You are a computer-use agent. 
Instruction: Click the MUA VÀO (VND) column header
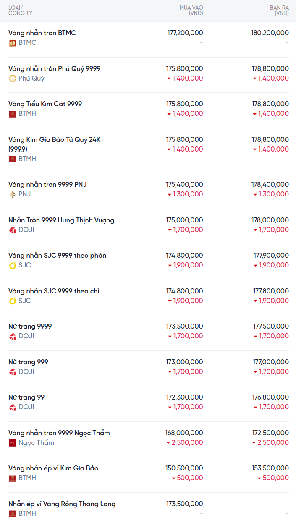[x=191, y=10]
